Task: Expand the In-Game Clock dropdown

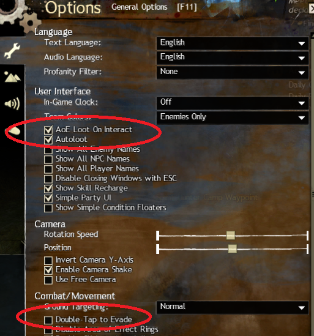Action: pyautogui.click(x=233, y=103)
